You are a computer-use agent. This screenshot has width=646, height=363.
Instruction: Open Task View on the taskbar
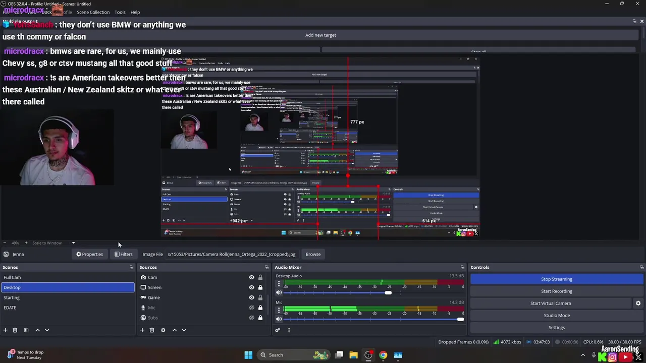coord(339,355)
